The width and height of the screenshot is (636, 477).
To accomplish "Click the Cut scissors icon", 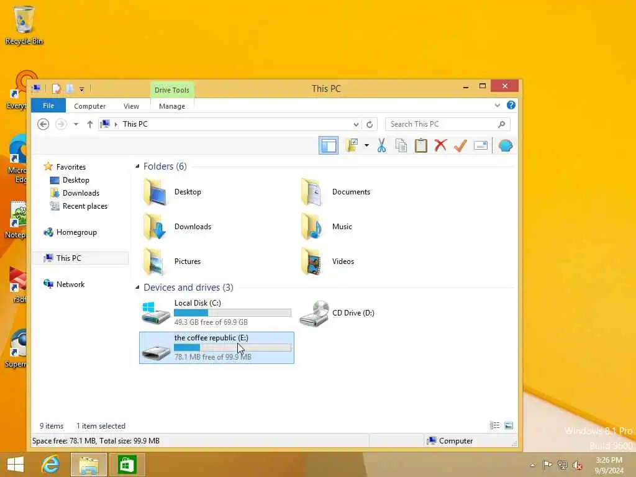I will click(x=381, y=145).
